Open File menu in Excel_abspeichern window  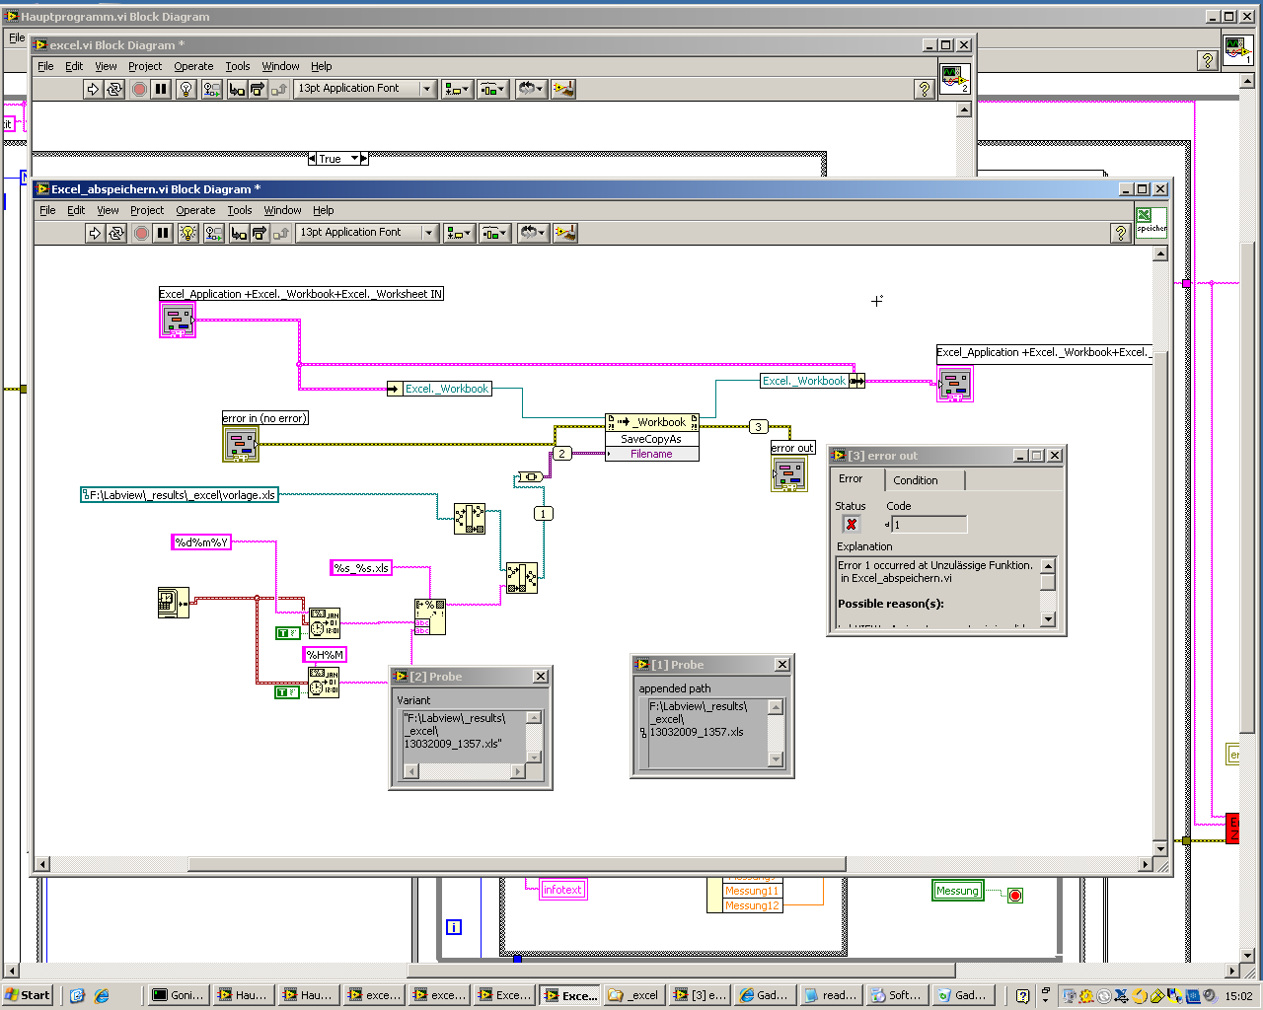click(47, 210)
